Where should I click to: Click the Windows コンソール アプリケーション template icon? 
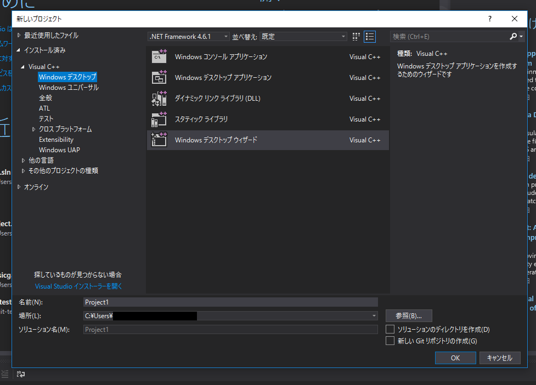click(x=159, y=56)
